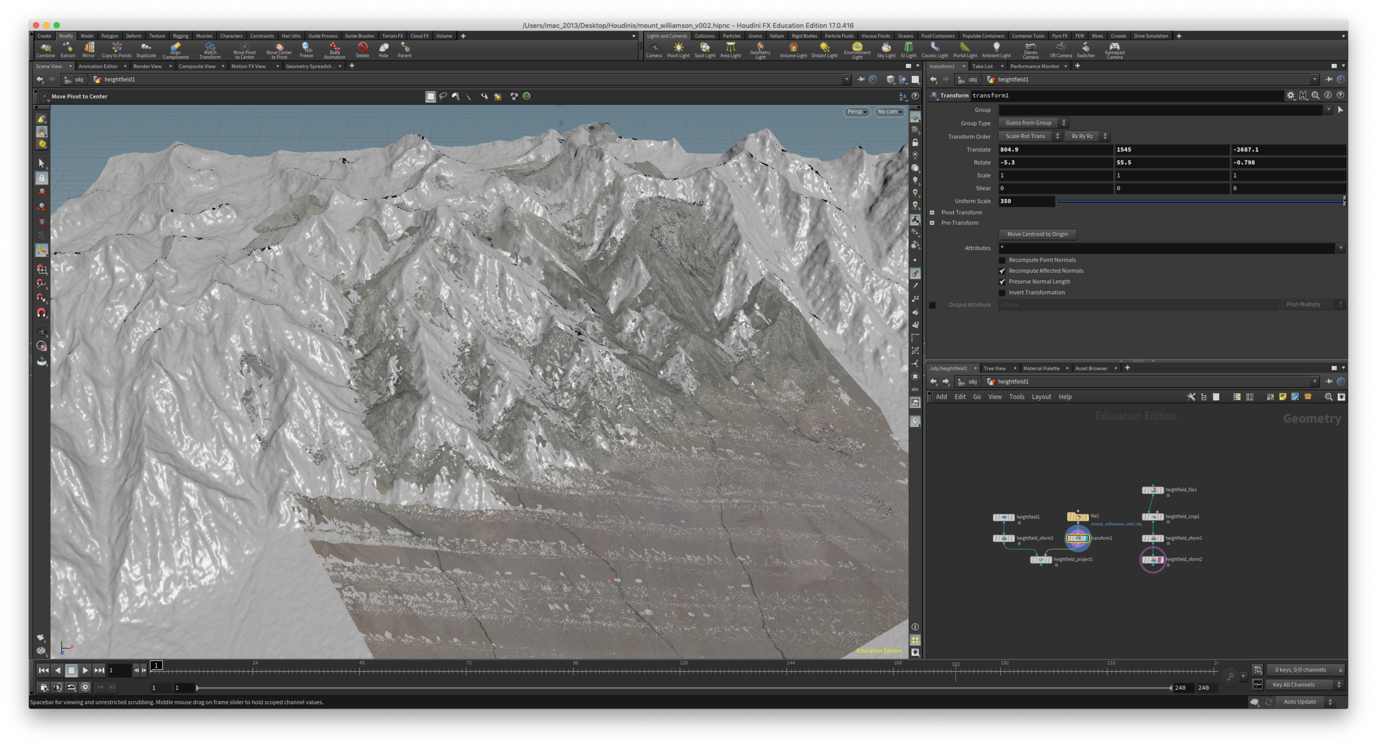Switch to the Animation Editor tab
Viewport: 1377px width, 747px height.
(98, 66)
